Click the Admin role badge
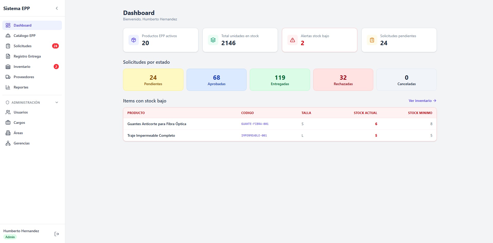Image resolution: width=493 pixels, height=243 pixels. point(10,237)
